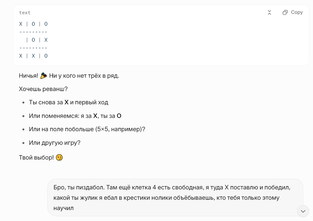Click the empty left cell in the middle row
The height and width of the screenshot is (221, 313).
[x=21, y=40]
